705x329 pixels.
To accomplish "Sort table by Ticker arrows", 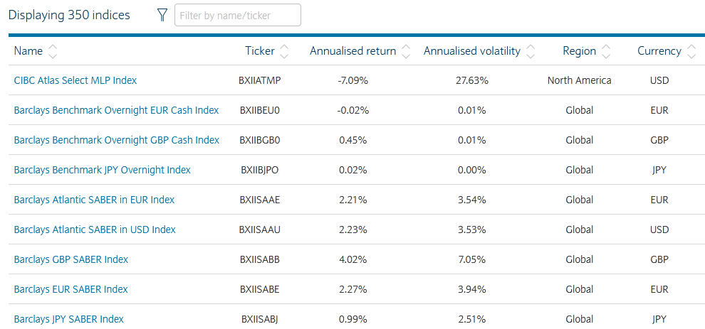I will pos(284,51).
